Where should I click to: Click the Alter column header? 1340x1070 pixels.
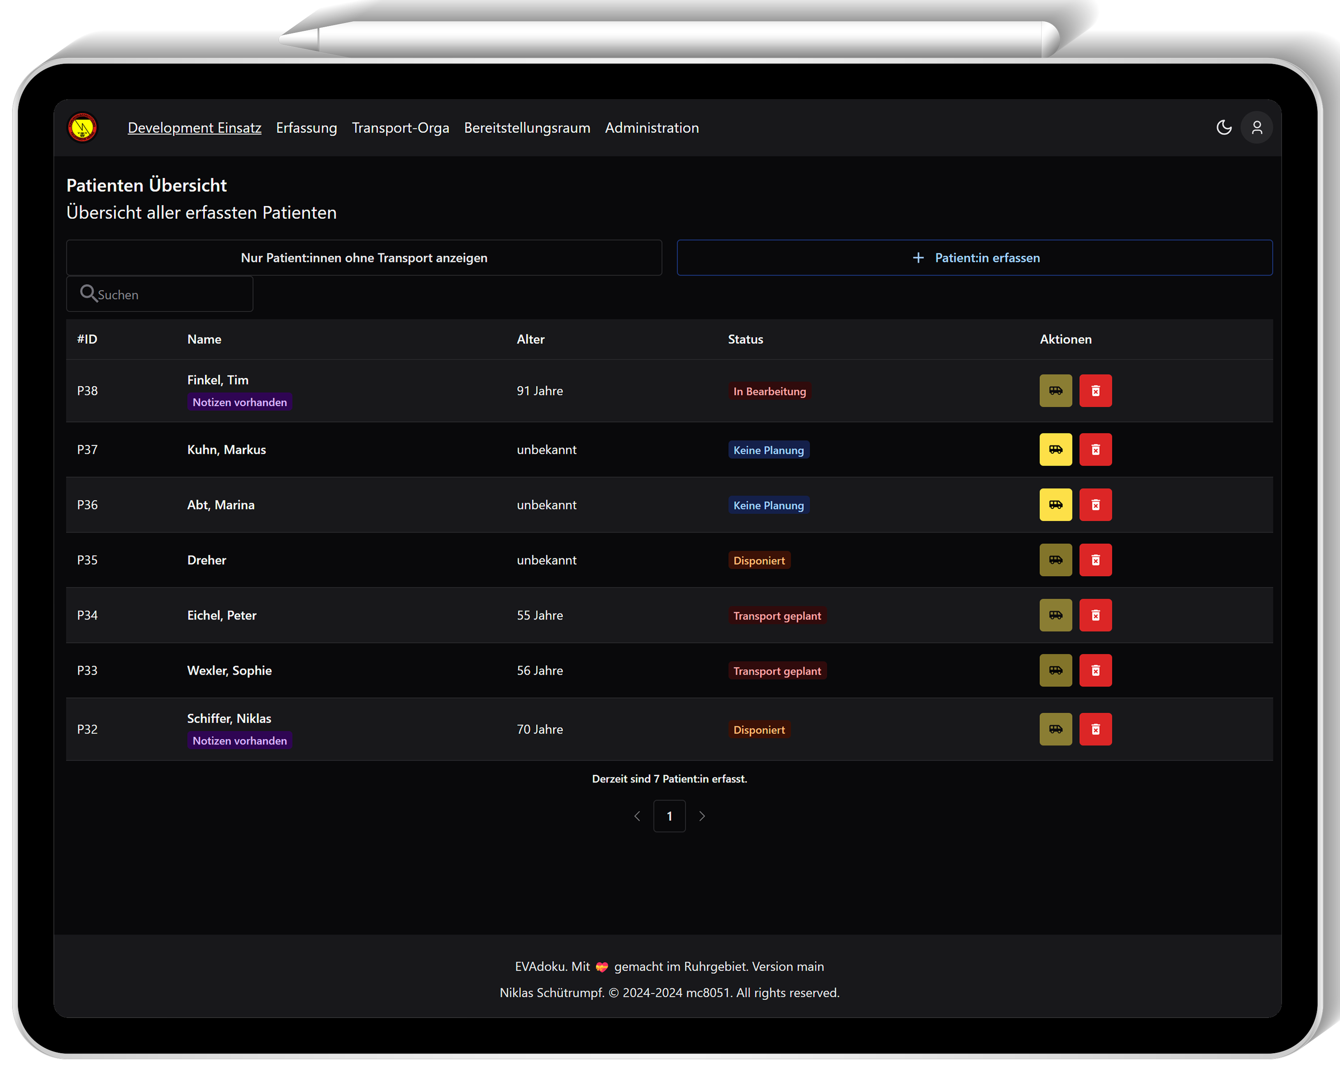point(531,339)
